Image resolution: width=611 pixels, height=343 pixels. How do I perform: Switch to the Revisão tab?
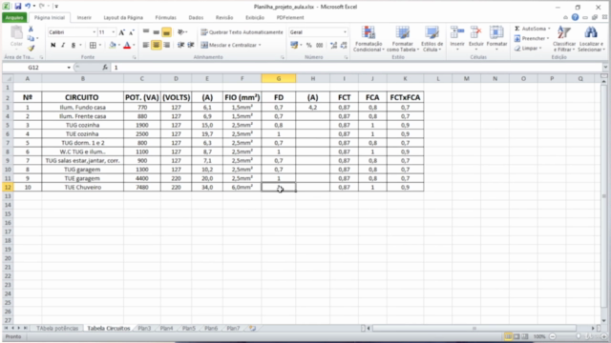coord(224,17)
